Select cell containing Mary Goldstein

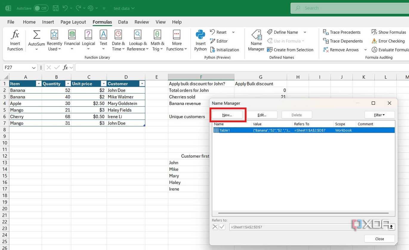(x=126, y=104)
